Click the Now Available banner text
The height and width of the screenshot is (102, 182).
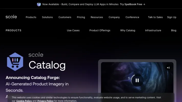click(x=80, y=4)
